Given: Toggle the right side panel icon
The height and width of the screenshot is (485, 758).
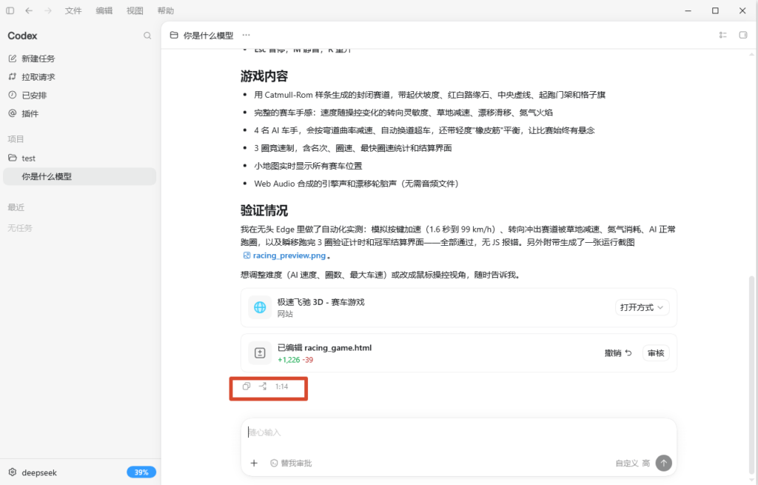Looking at the screenshot, I should 743,35.
